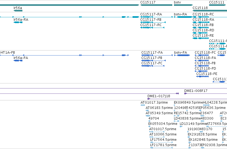The width and height of the screenshot is (227, 149).
Task: Select the CG15117 gene glyph bar
Action: 156,5
